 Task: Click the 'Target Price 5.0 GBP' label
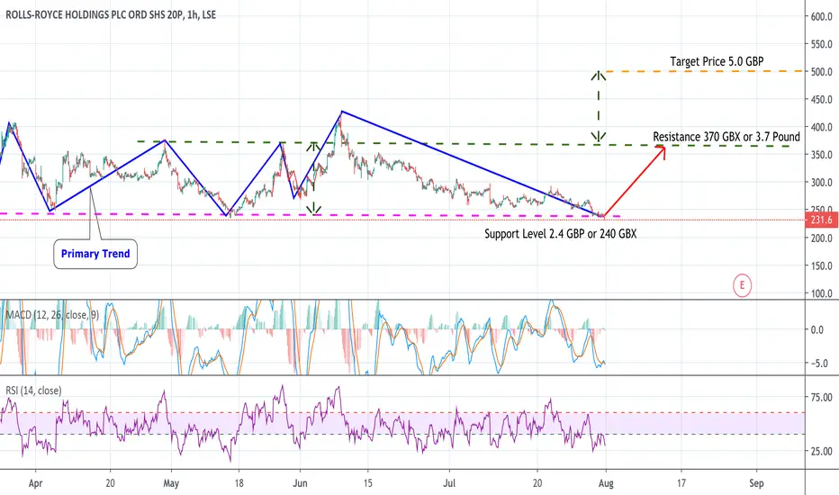tap(717, 61)
